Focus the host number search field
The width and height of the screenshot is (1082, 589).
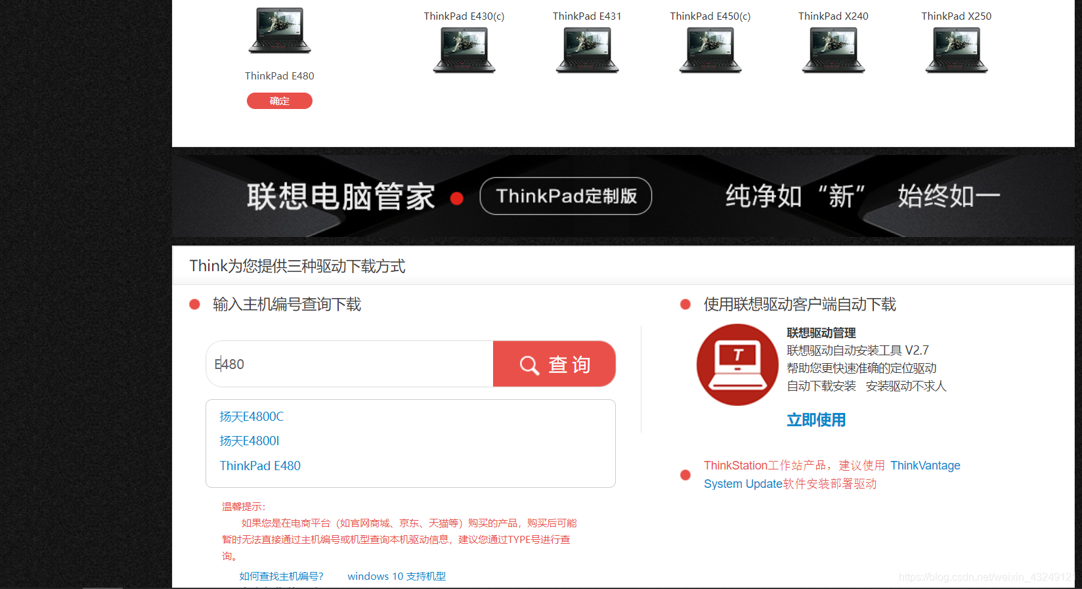tap(350, 364)
